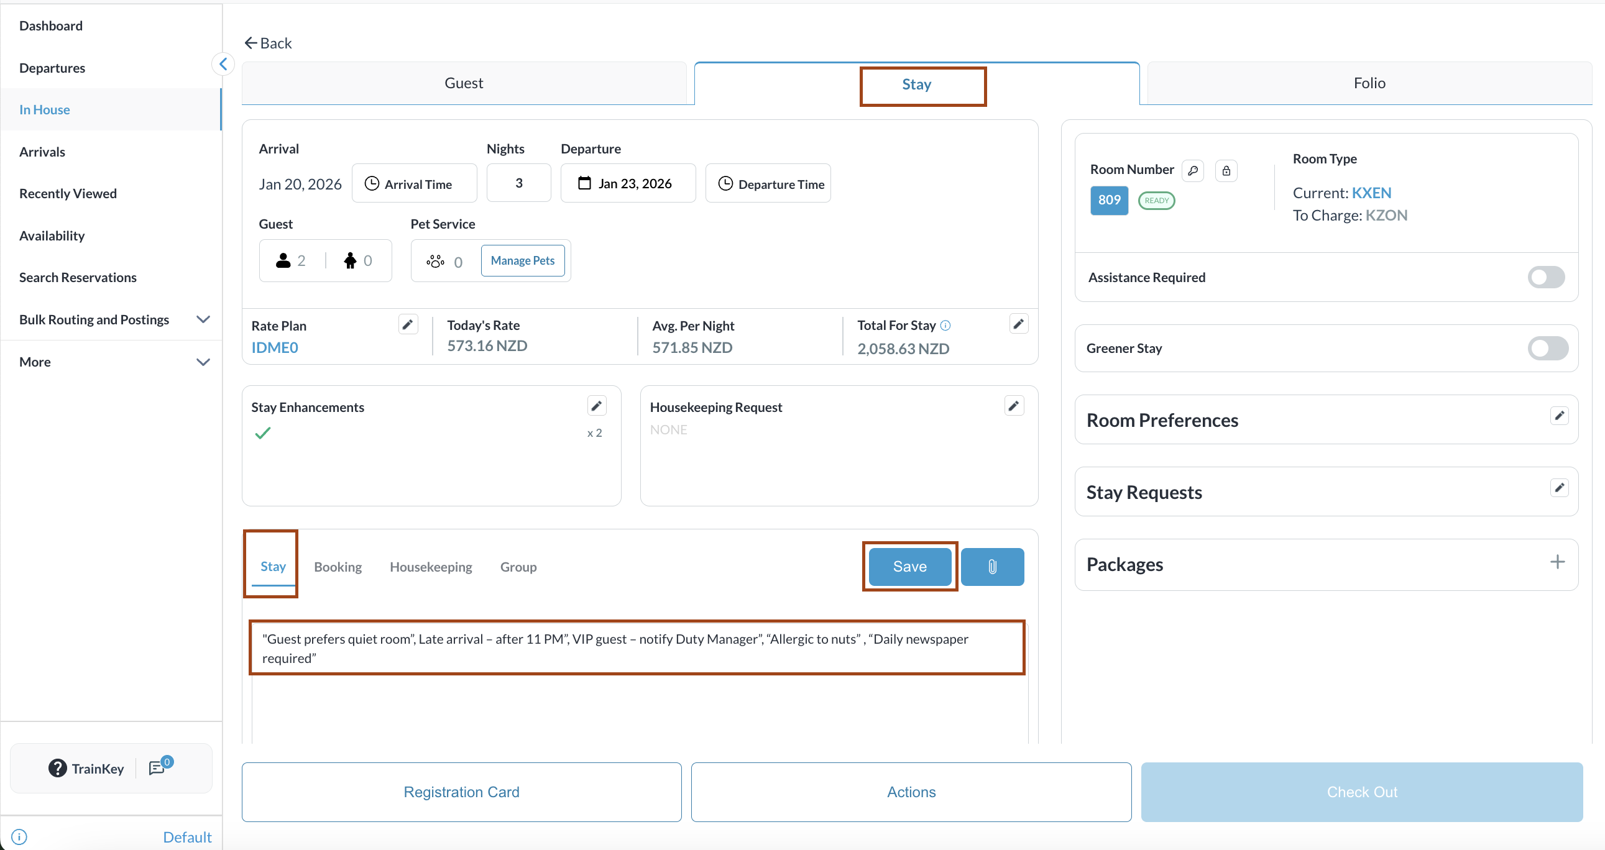Click the lock icon next to Room Number
This screenshot has width=1605, height=850.
click(x=1226, y=171)
